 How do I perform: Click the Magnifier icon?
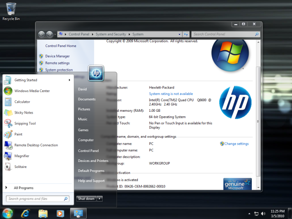point(8,156)
